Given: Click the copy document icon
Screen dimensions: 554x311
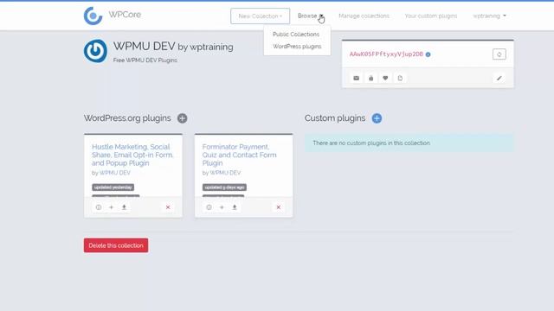Looking at the screenshot, I should tap(400, 78).
